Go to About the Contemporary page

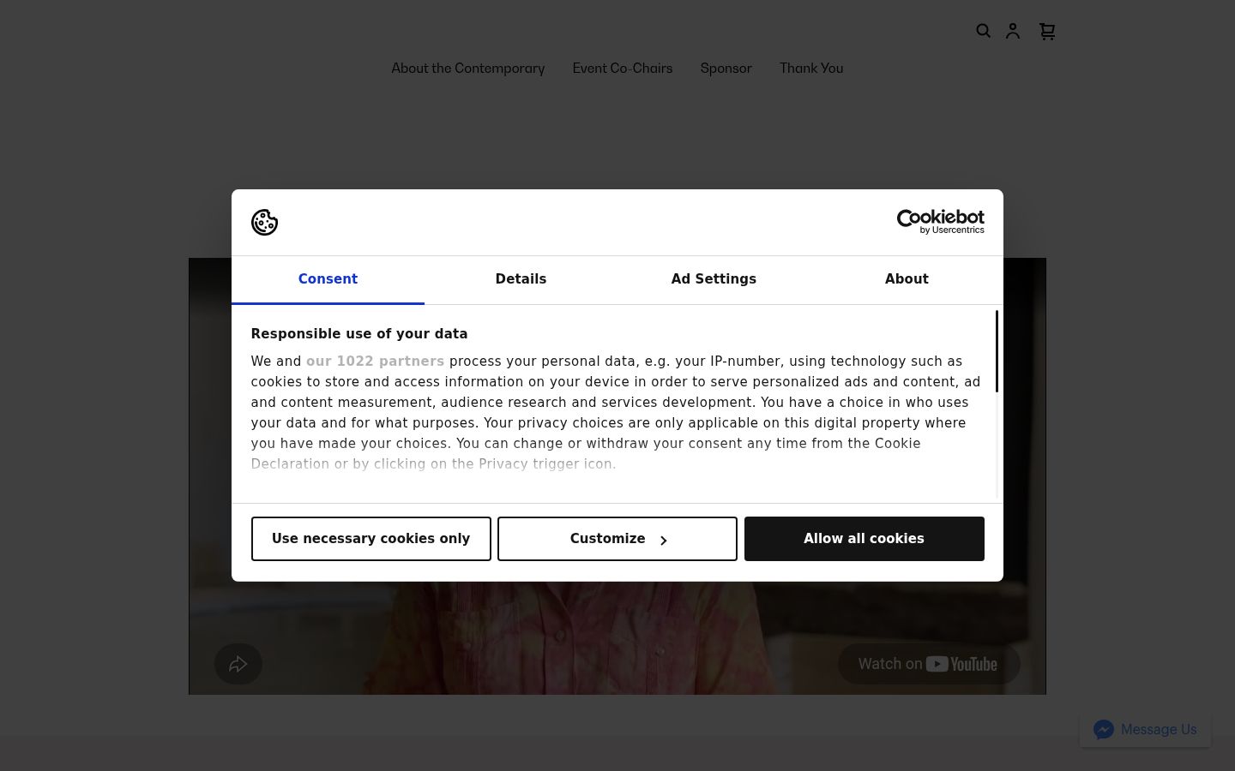click(x=468, y=69)
